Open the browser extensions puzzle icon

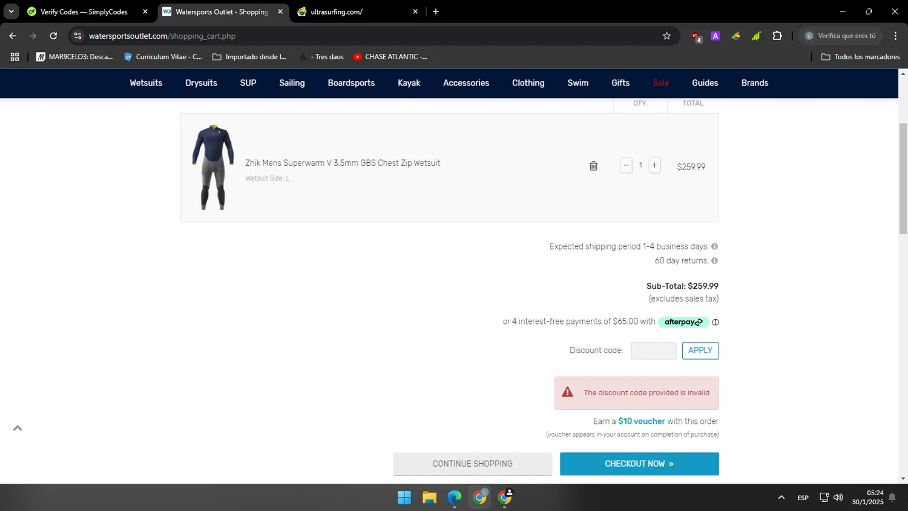(777, 36)
